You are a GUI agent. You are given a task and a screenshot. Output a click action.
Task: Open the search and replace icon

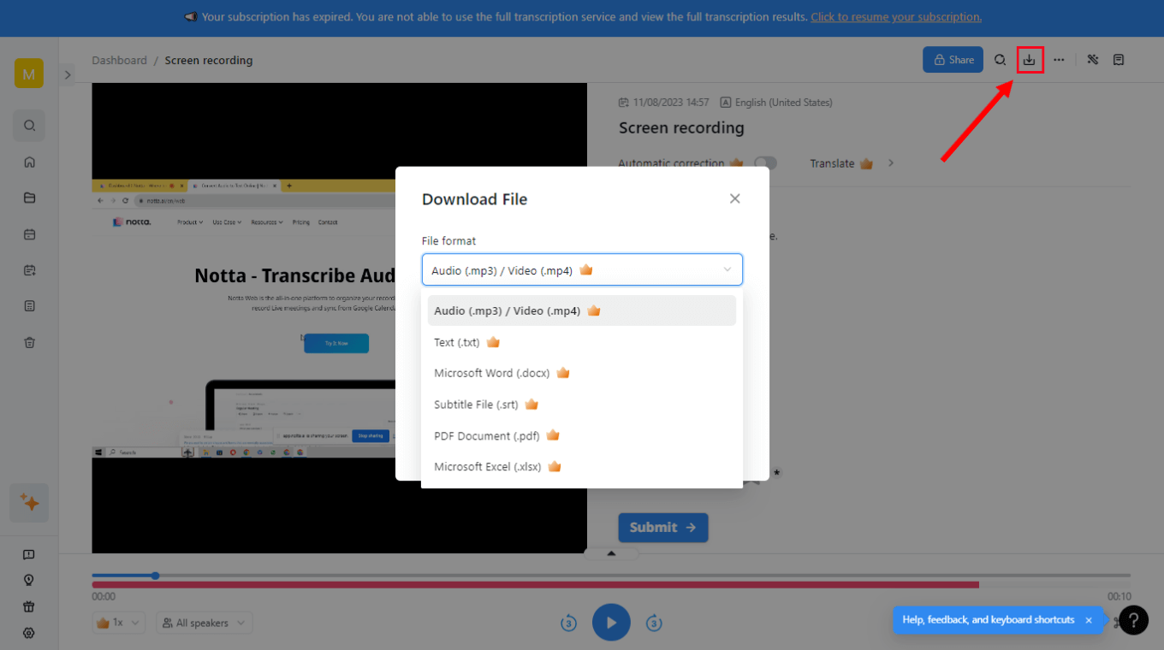click(x=1000, y=60)
